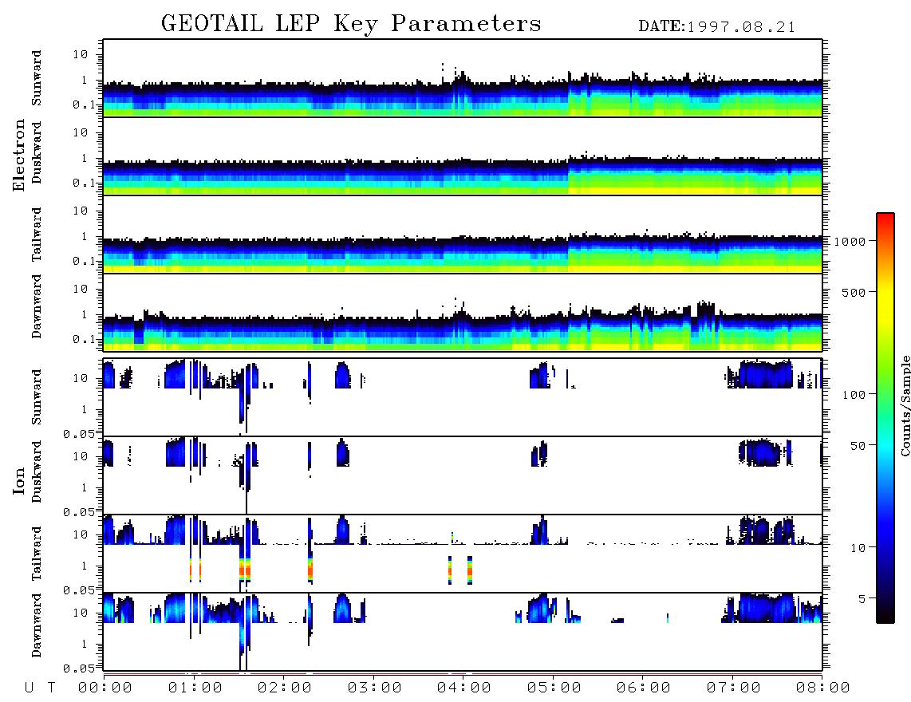Click the rainbow Counts/Sample color bar

[x=885, y=419]
